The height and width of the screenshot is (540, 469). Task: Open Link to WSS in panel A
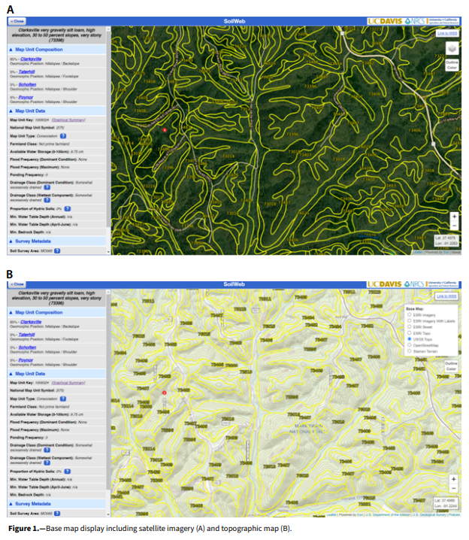(x=447, y=33)
